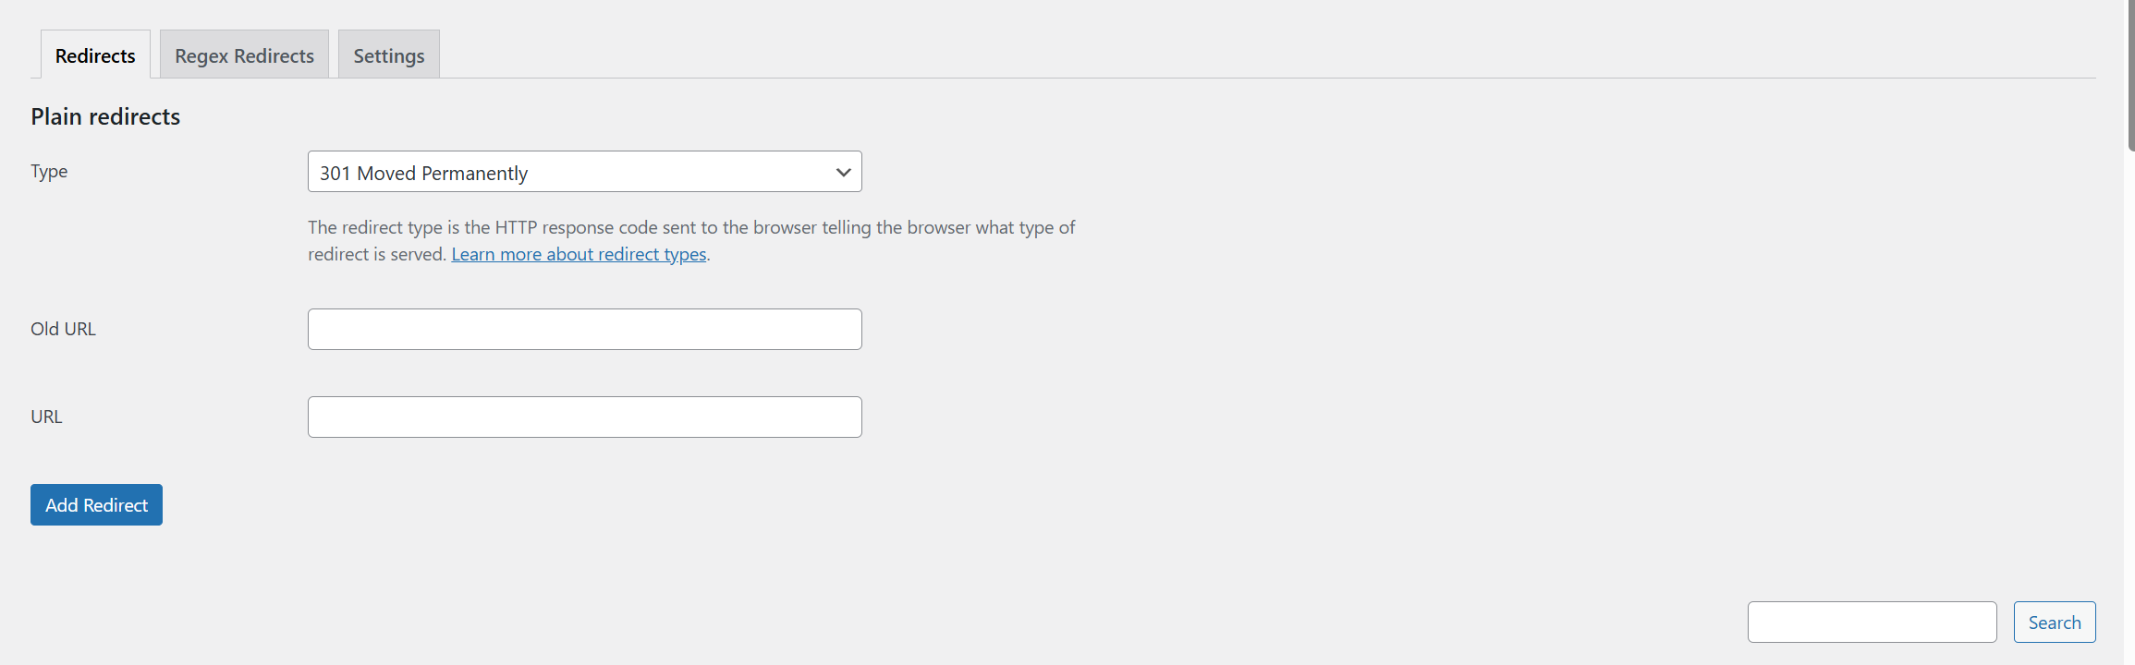The width and height of the screenshot is (2135, 665).
Task: Open 'Learn more about redirect types' link
Action: [579, 254]
